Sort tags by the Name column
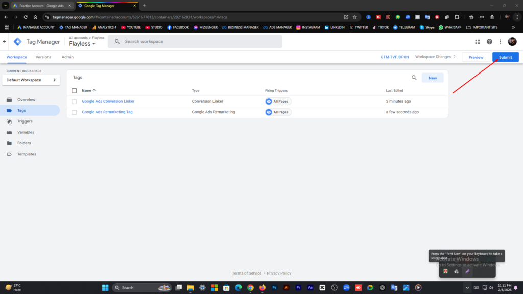The width and height of the screenshot is (523, 294). tap(89, 91)
